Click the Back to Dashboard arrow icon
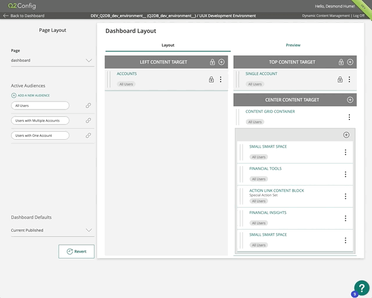The image size is (372, 298). pos(6,16)
